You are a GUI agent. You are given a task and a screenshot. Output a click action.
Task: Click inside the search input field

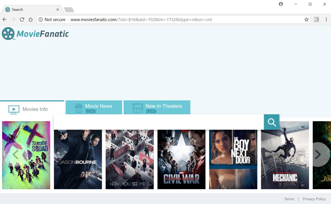coord(158,122)
